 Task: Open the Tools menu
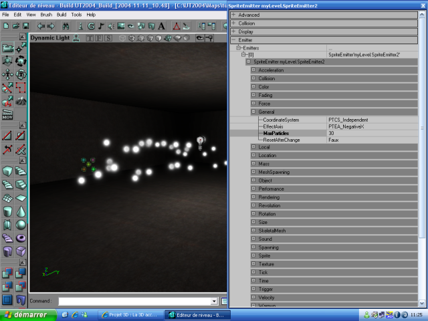[x=76, y=15]
